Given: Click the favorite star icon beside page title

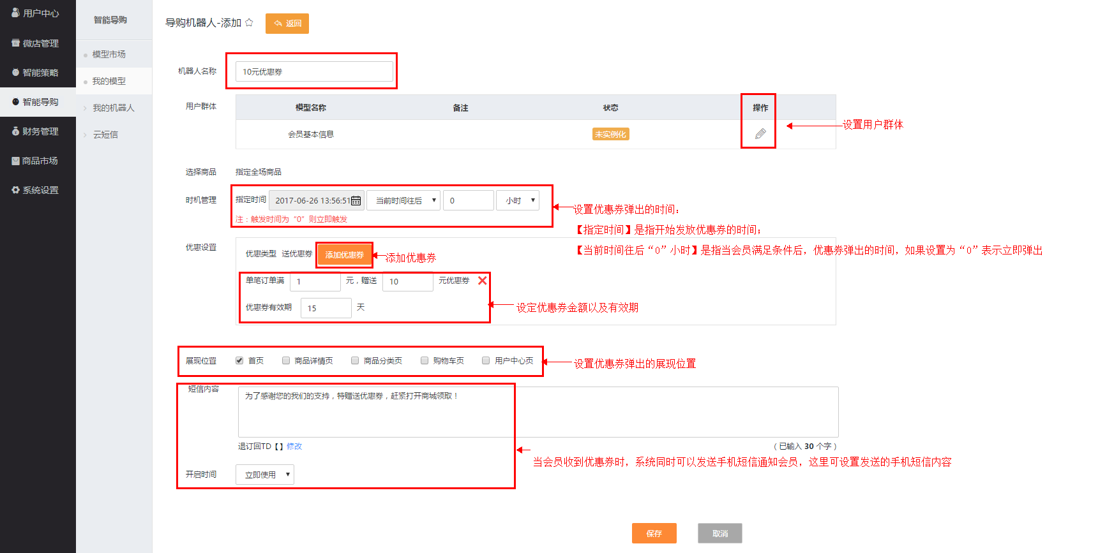Looking at the screenshot, I should 249,23.
